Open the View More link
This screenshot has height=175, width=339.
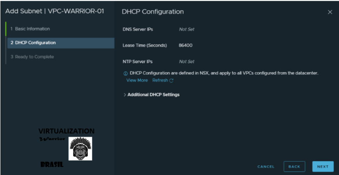[137, 80]
